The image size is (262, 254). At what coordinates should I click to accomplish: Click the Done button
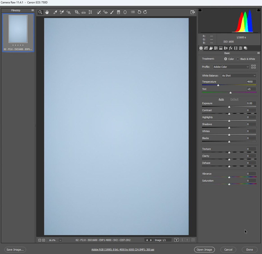pyautogui.click(x=249, y=250)
